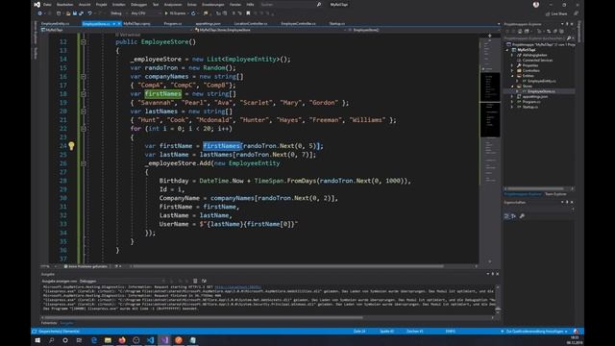Image resolution: width=615 pixels, height=346 pixels.
Task: Undo the last edit from the toolbar
Action: pos(89,13)
